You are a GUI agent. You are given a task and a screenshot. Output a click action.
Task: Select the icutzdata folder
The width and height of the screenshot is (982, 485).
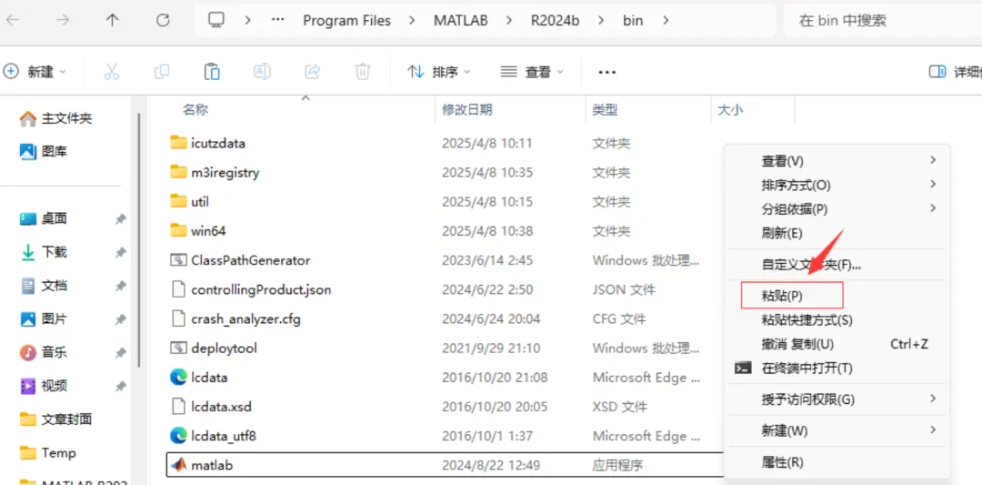[207, 143]
